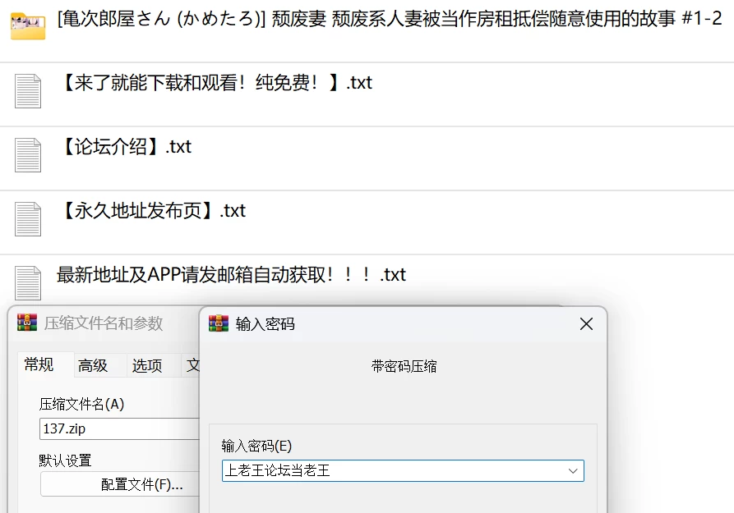Open the yellow folder icon at the top
The width and height of the screenshot is (734, 513).
(x=28, y=26)
